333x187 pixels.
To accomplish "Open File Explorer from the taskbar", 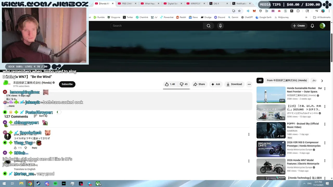I will point(21,184).
